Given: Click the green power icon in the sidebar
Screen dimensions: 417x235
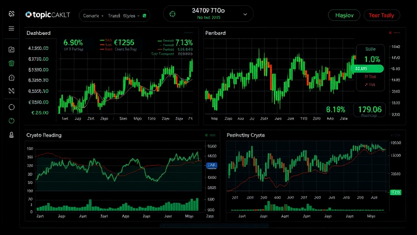Looking at the screenshot, I should click(11, 121).
